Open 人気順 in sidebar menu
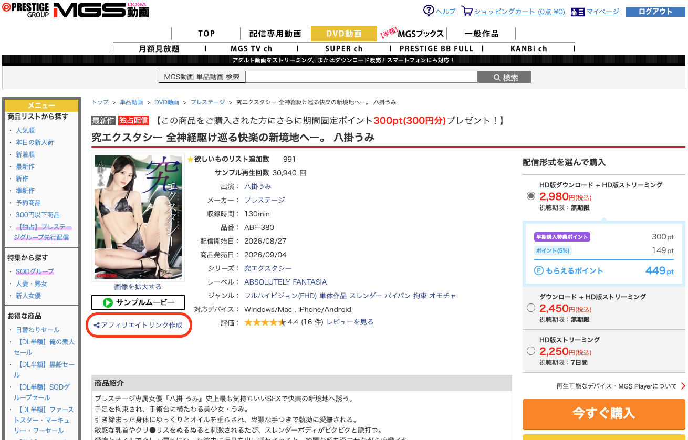688x440 pixels. tap(25, 130)
